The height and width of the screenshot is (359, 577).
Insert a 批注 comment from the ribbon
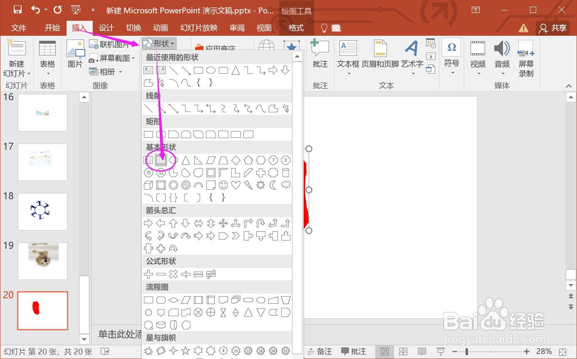tap(320, 54)
